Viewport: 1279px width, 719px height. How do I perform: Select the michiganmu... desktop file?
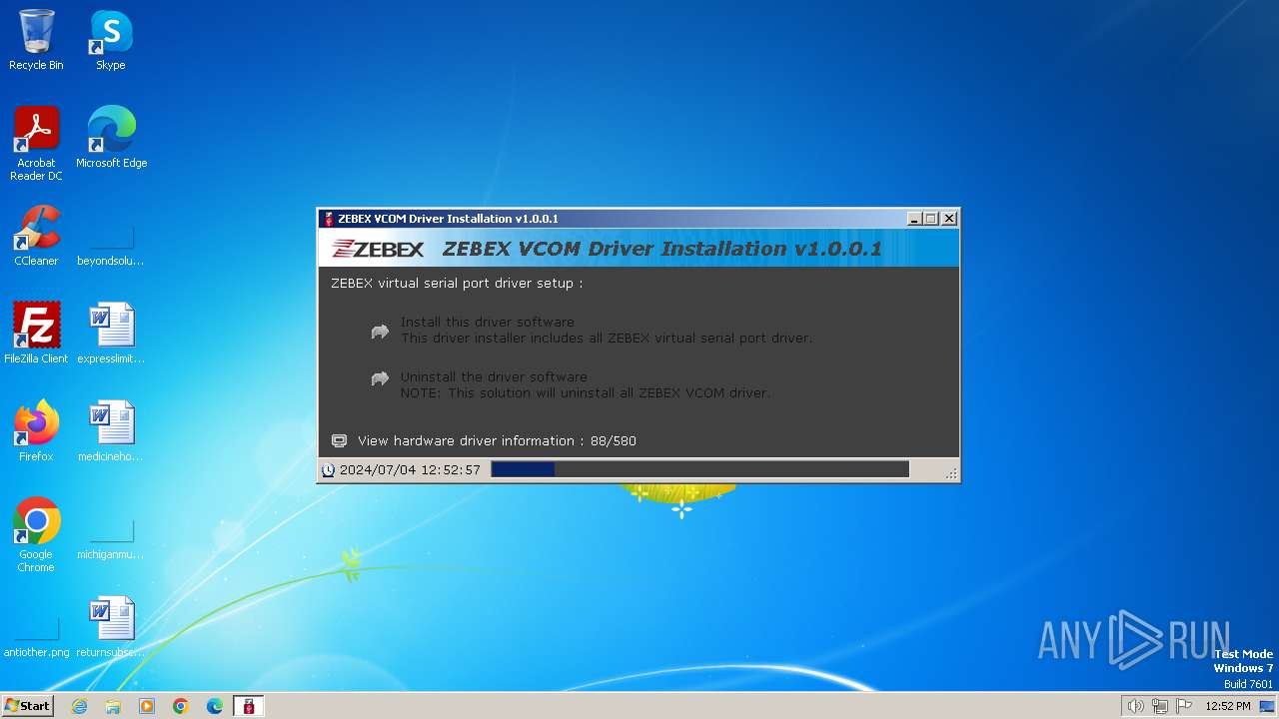(x=111, y=539)
